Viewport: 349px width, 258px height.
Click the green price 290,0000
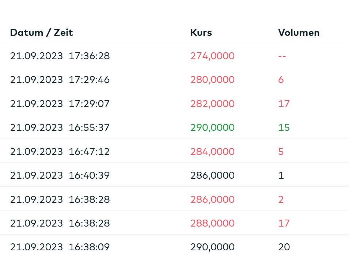click(x=212, y=128)
